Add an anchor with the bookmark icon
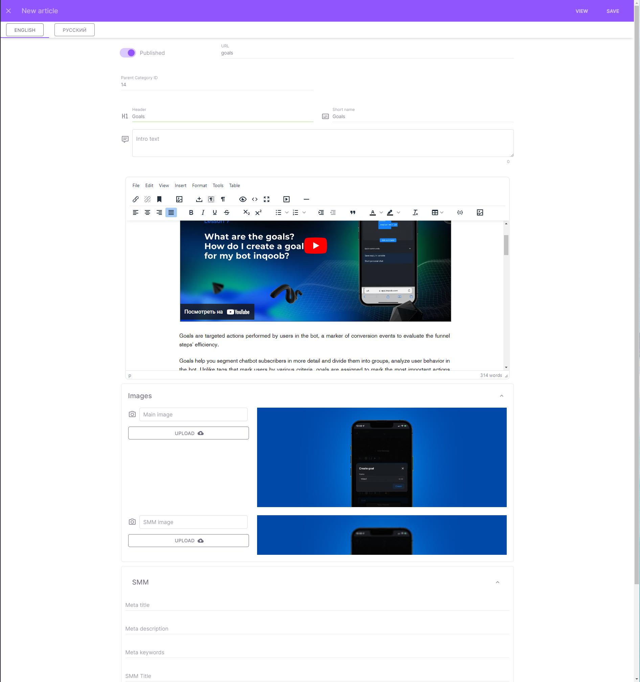This screenshot has height=682, width=640. (x=159, y=199)
